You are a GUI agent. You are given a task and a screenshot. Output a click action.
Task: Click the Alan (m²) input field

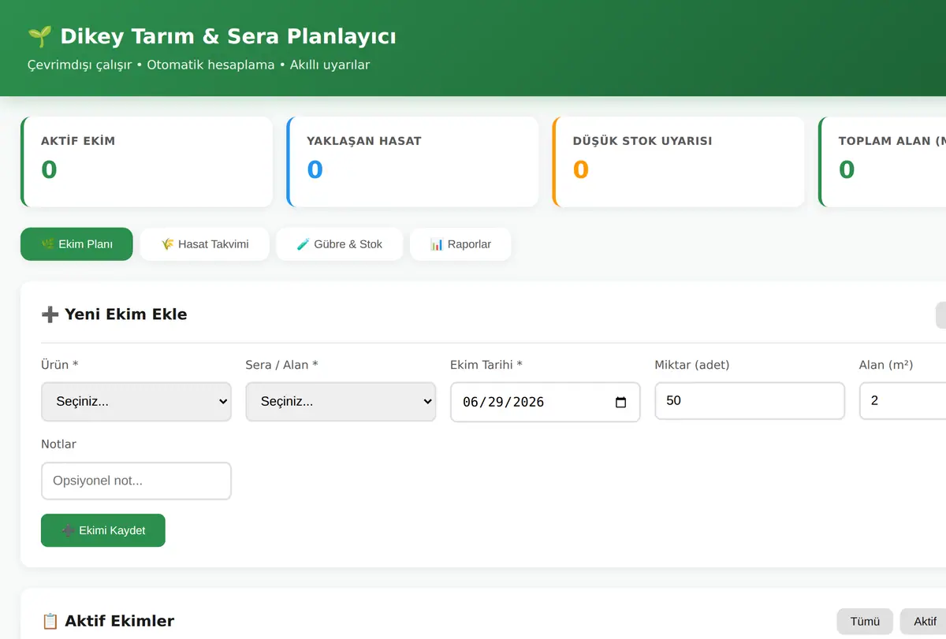903,401
